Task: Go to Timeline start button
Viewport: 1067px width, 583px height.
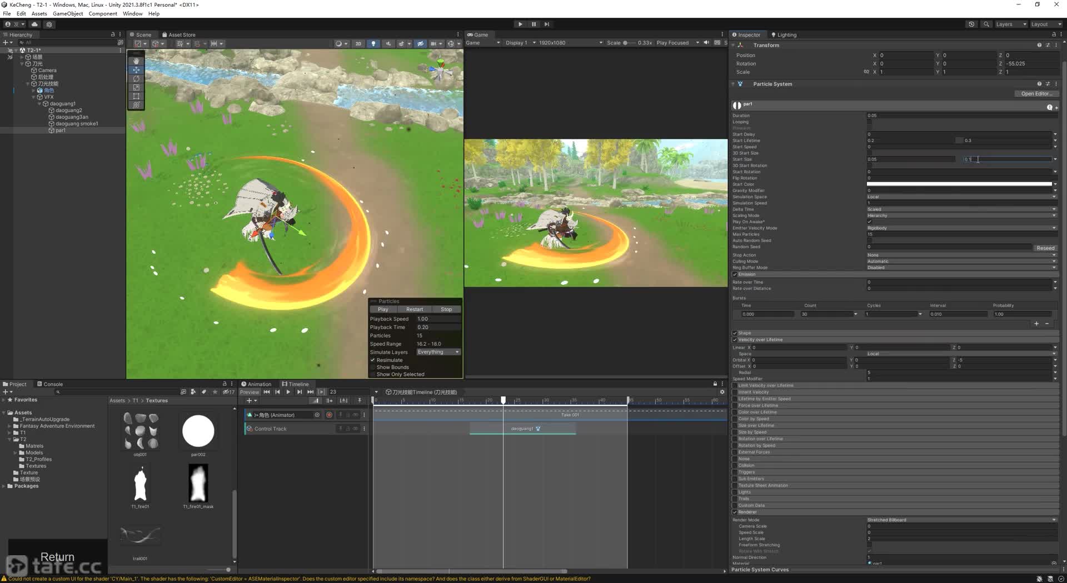Action: (267, 392)
